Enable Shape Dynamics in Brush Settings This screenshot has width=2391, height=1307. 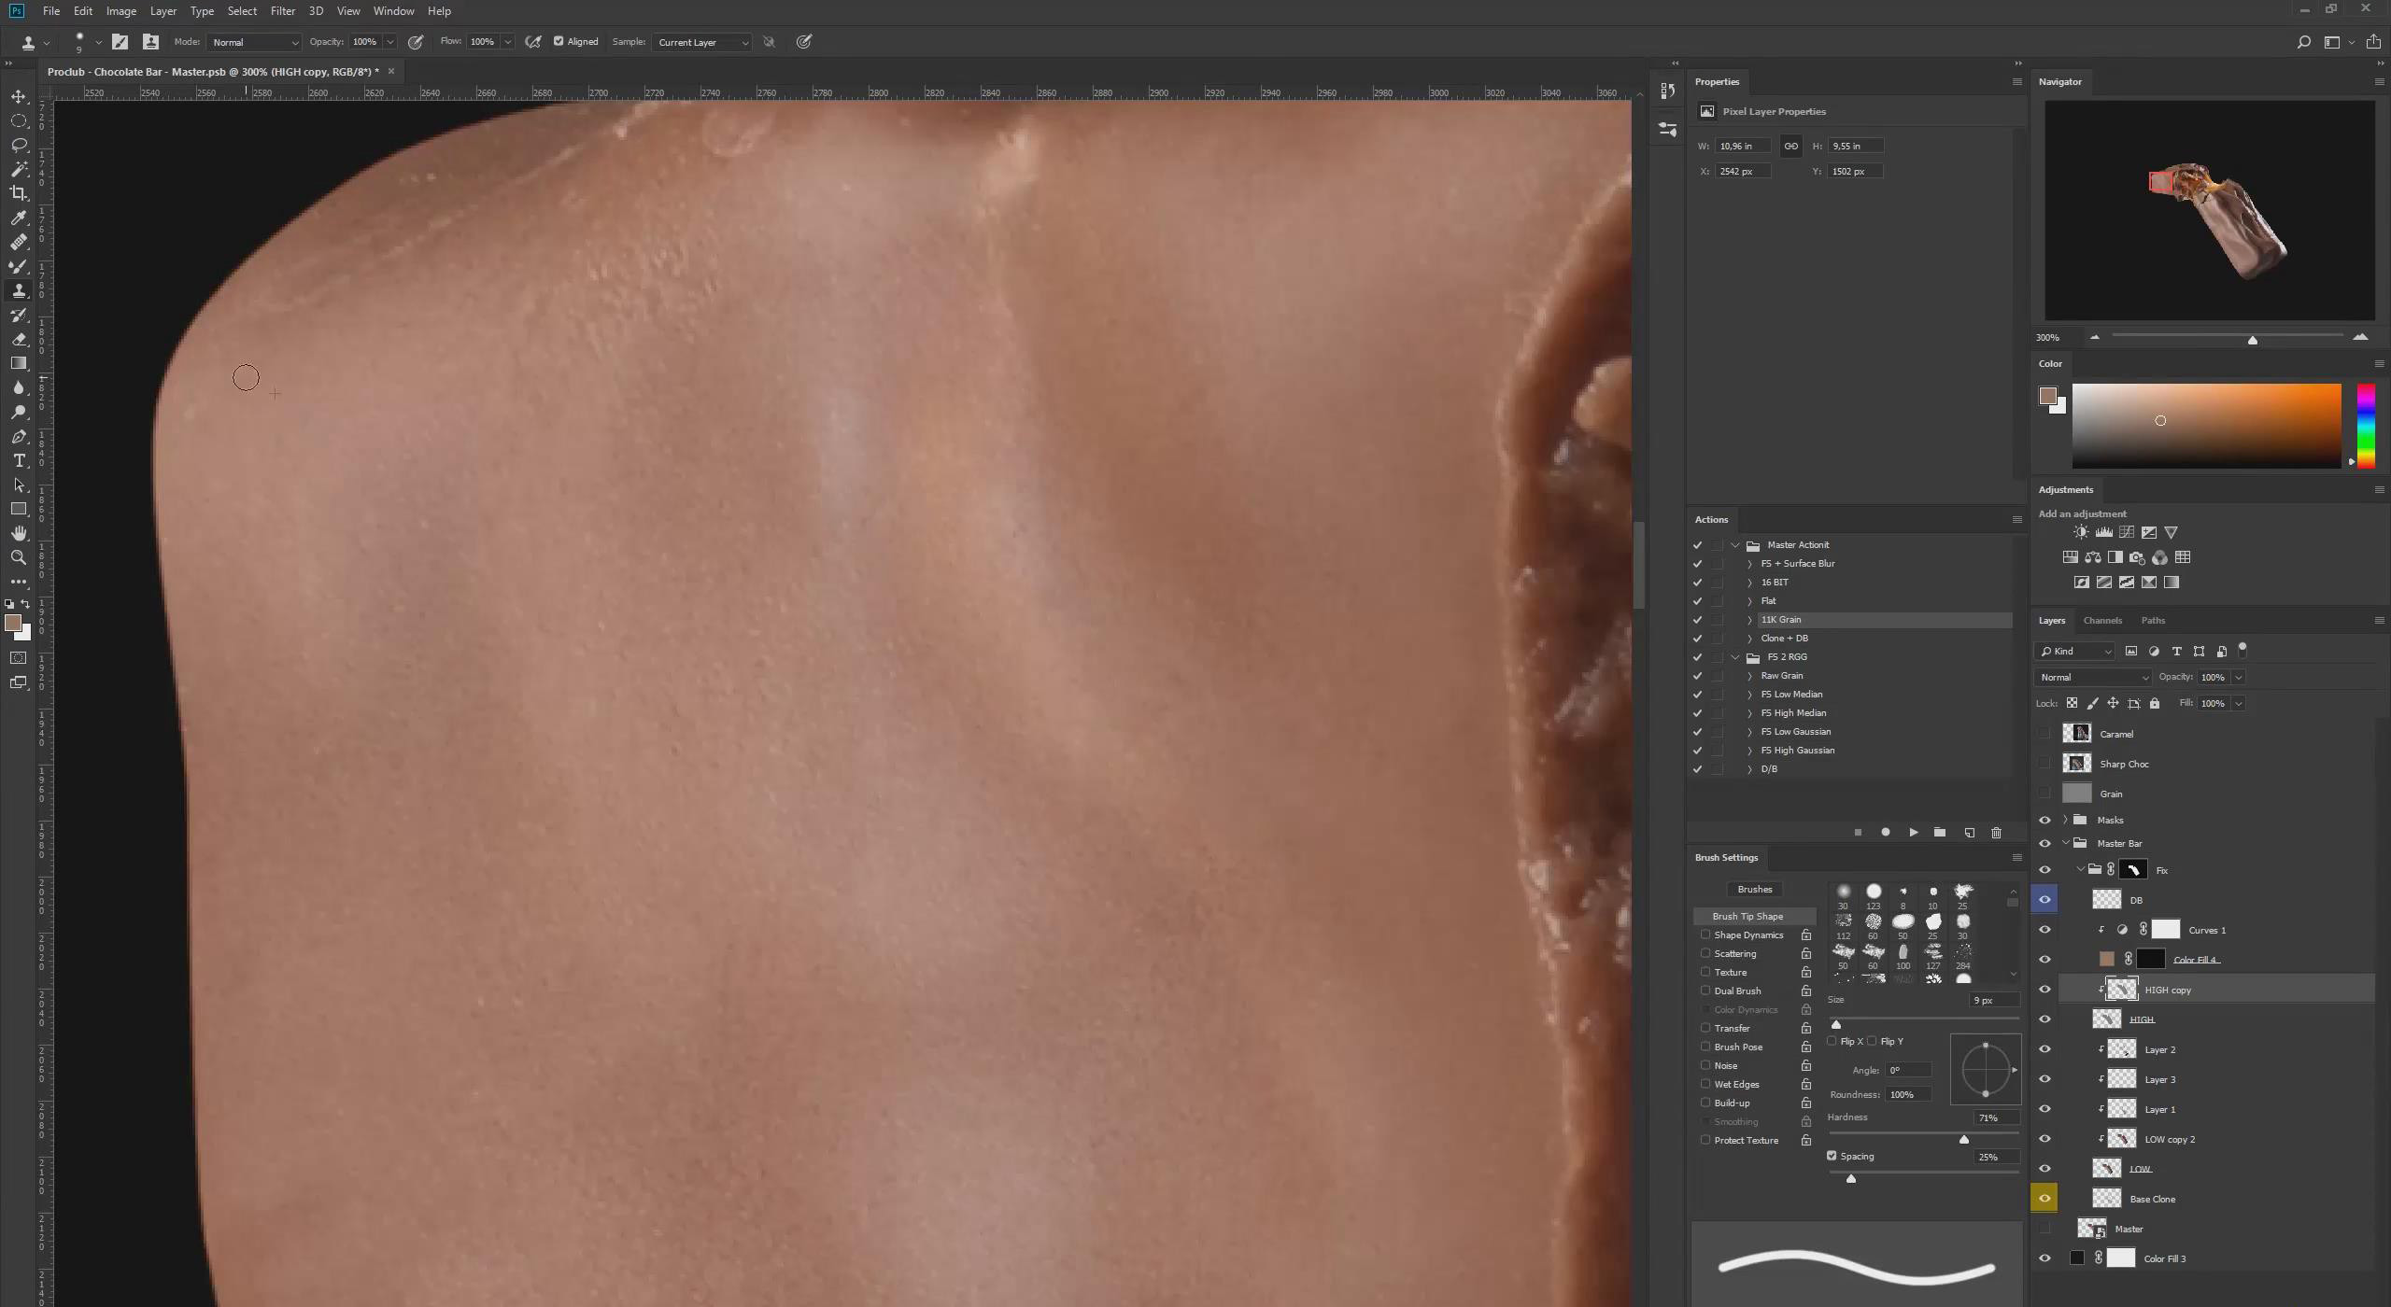click(1705, 935)
